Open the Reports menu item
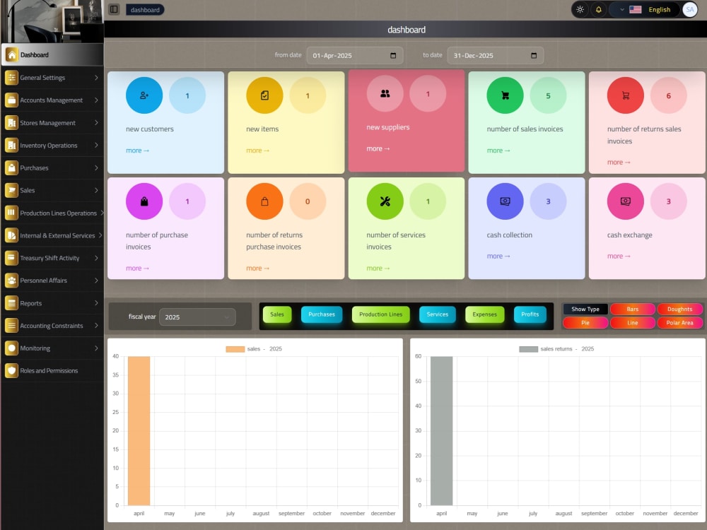Screen dimensions: 707x530 (x=52, y=303)
